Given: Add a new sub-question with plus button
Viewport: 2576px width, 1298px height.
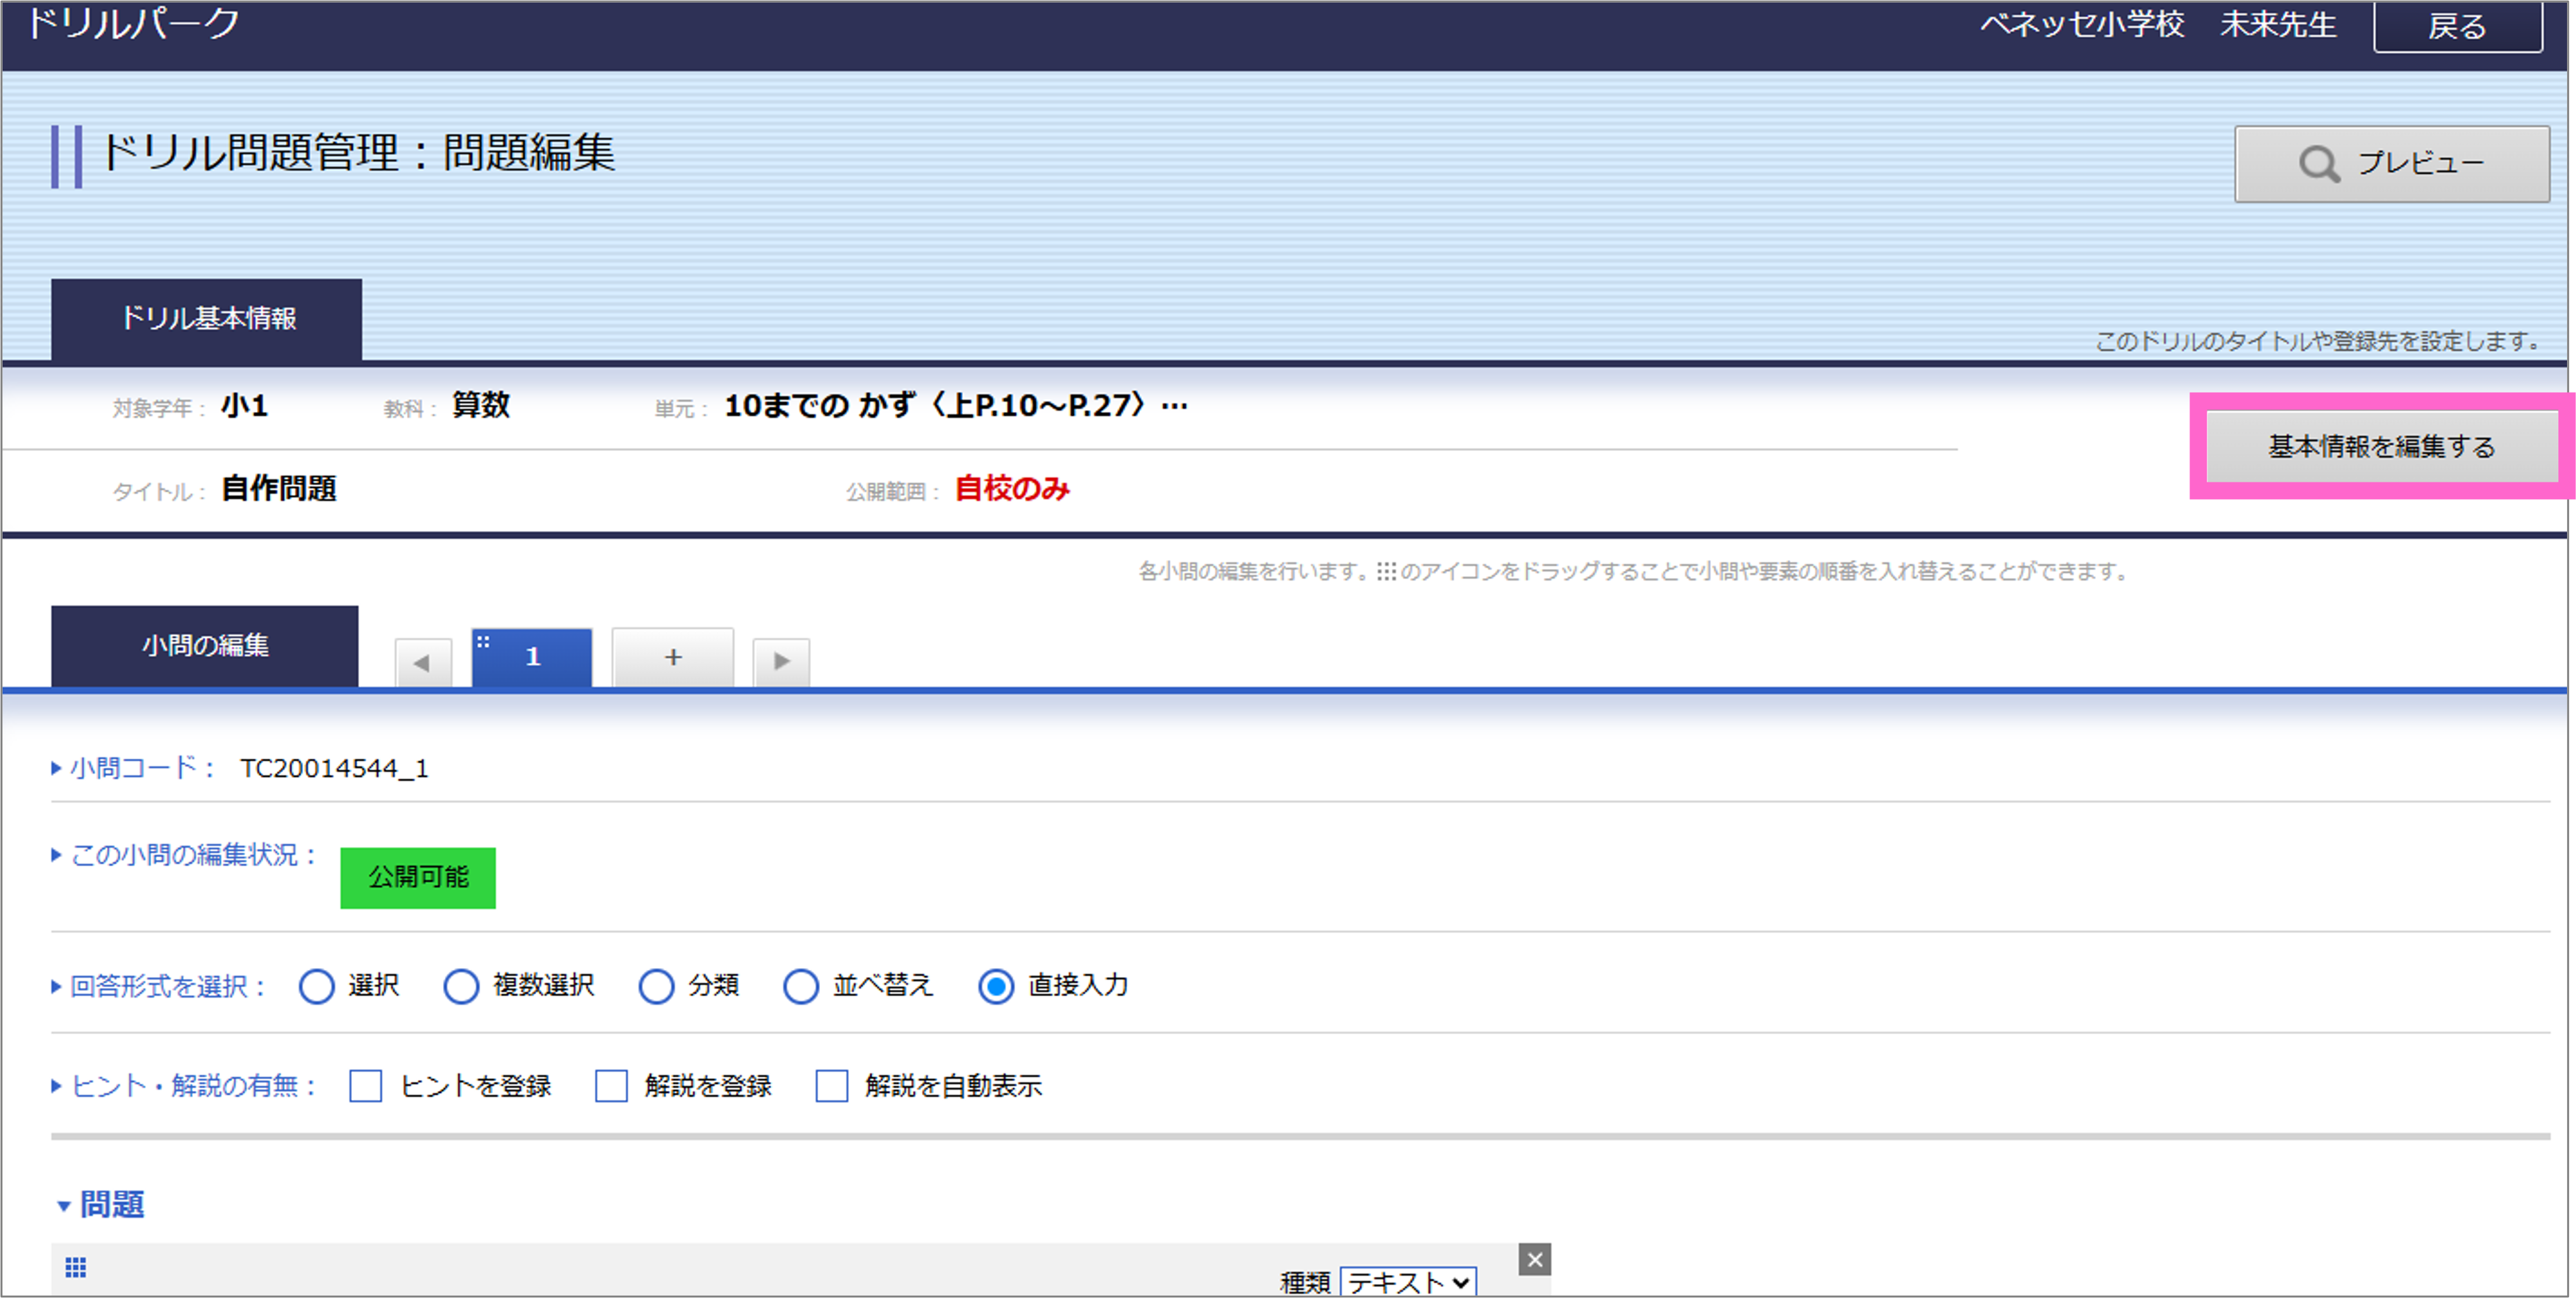Looking at the screenshot, I should (x=673, y=657).
